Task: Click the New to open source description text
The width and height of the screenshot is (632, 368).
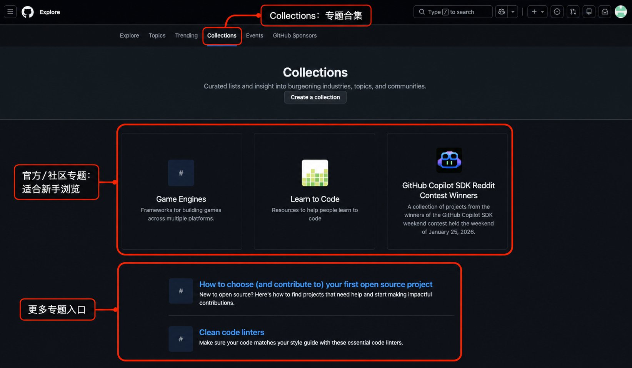Action: [315, 299]
